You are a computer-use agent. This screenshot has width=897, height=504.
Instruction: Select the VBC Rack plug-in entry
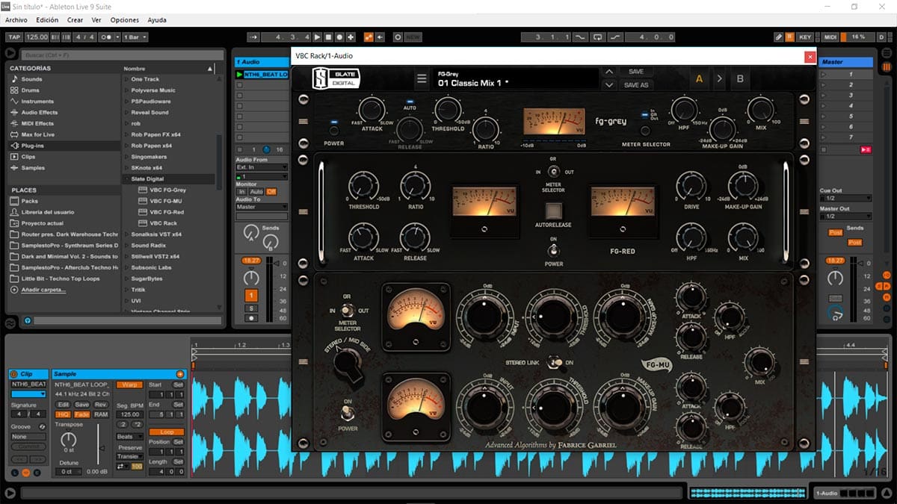163,223
